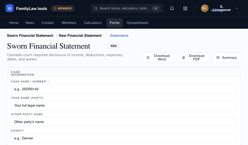Click the Sworn Financial Statement breadcrumb
248x145 pixels.
pos(30,36)
